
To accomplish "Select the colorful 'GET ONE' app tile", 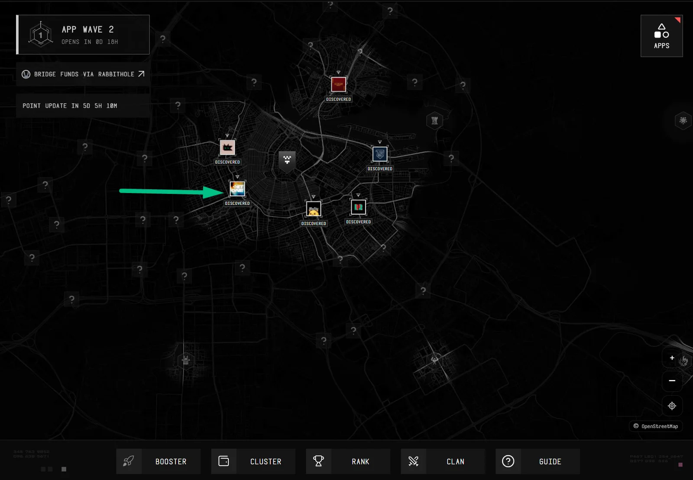I will coord(237,189).
